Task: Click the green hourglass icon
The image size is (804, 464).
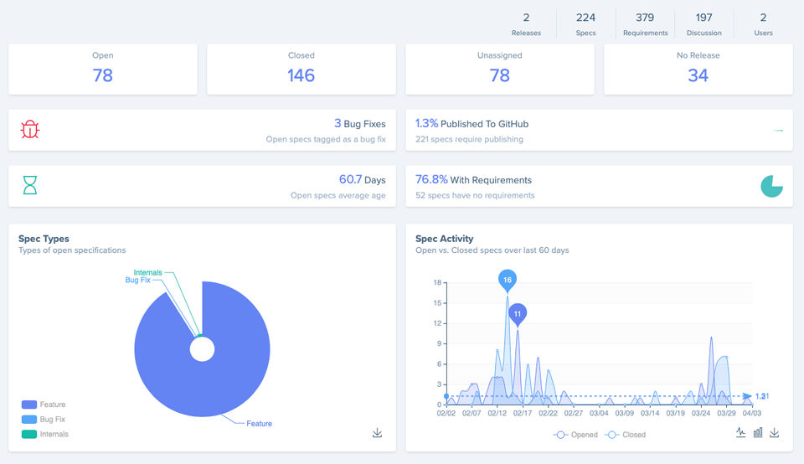Action: coord(30,185)
